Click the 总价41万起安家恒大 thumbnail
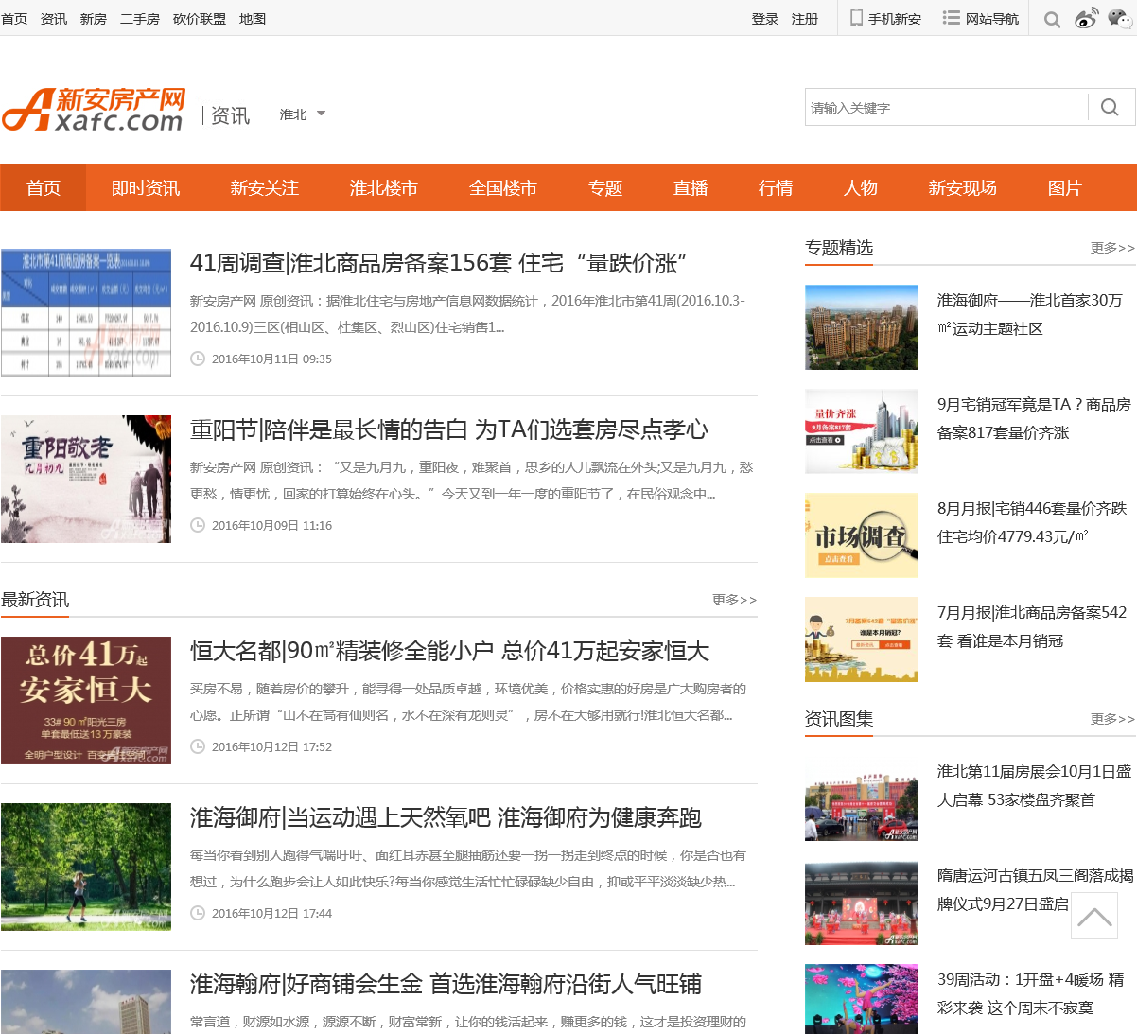The width and height of the screenshot is (1137, 1034). pos(86,700)
